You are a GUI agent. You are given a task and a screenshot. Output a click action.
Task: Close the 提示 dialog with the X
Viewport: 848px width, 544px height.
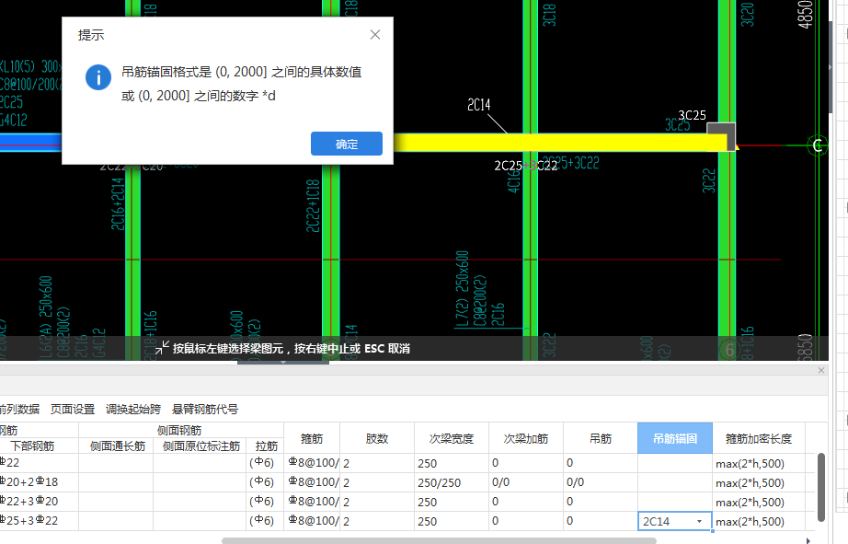(374, 35)
